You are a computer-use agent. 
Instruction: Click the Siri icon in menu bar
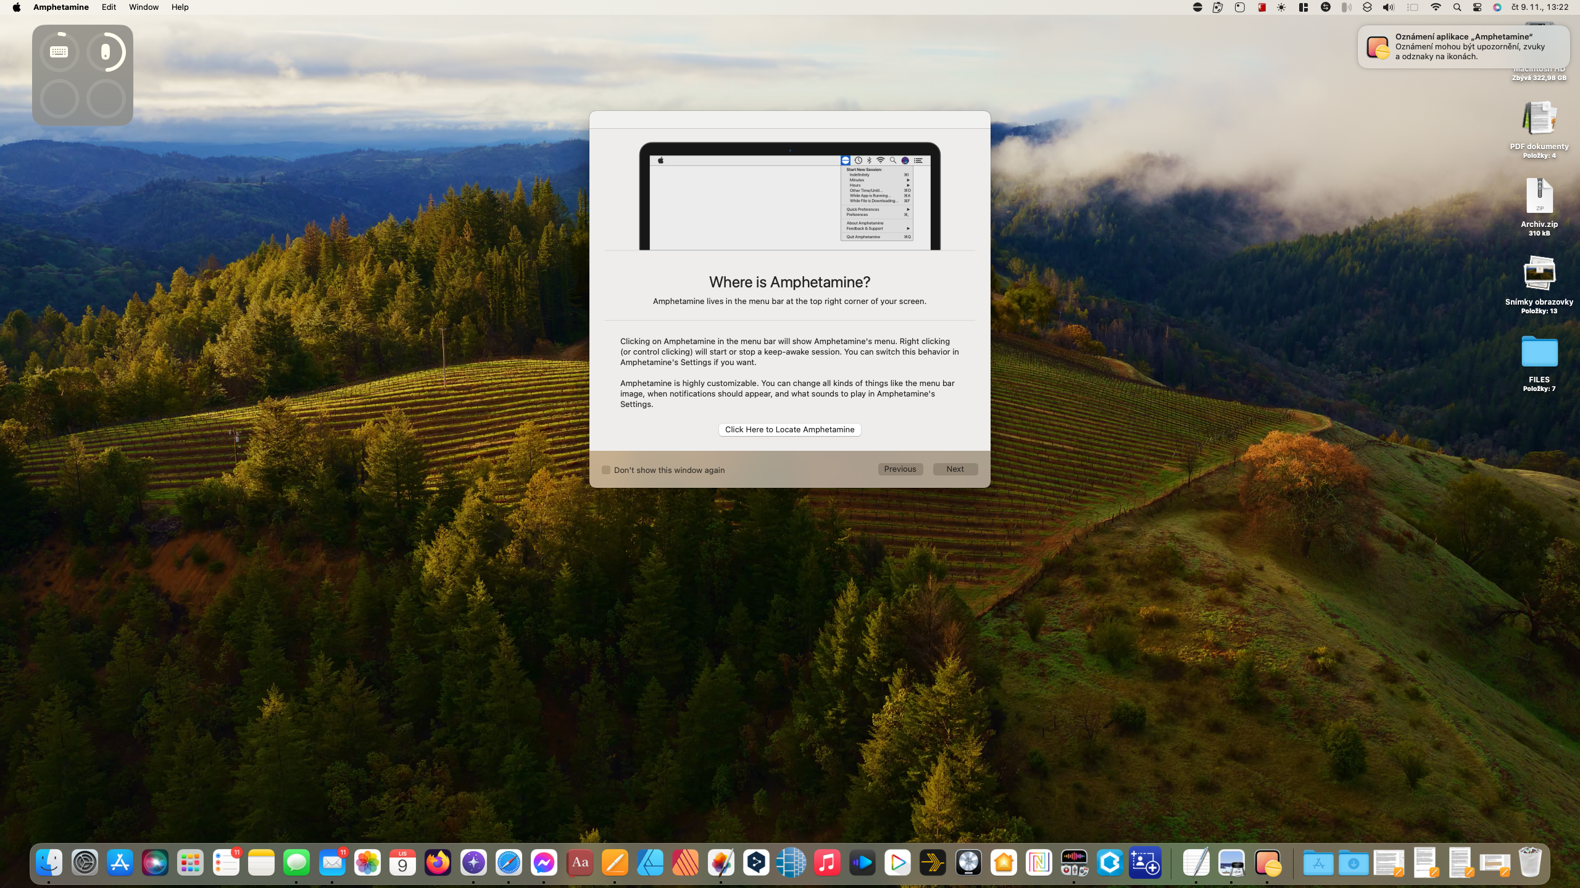click(x=1497, y=7)
